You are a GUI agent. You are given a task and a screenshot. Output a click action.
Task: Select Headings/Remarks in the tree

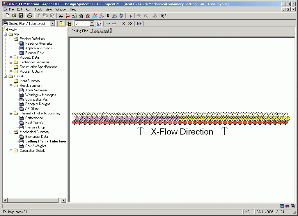click(x=39, y=43)
